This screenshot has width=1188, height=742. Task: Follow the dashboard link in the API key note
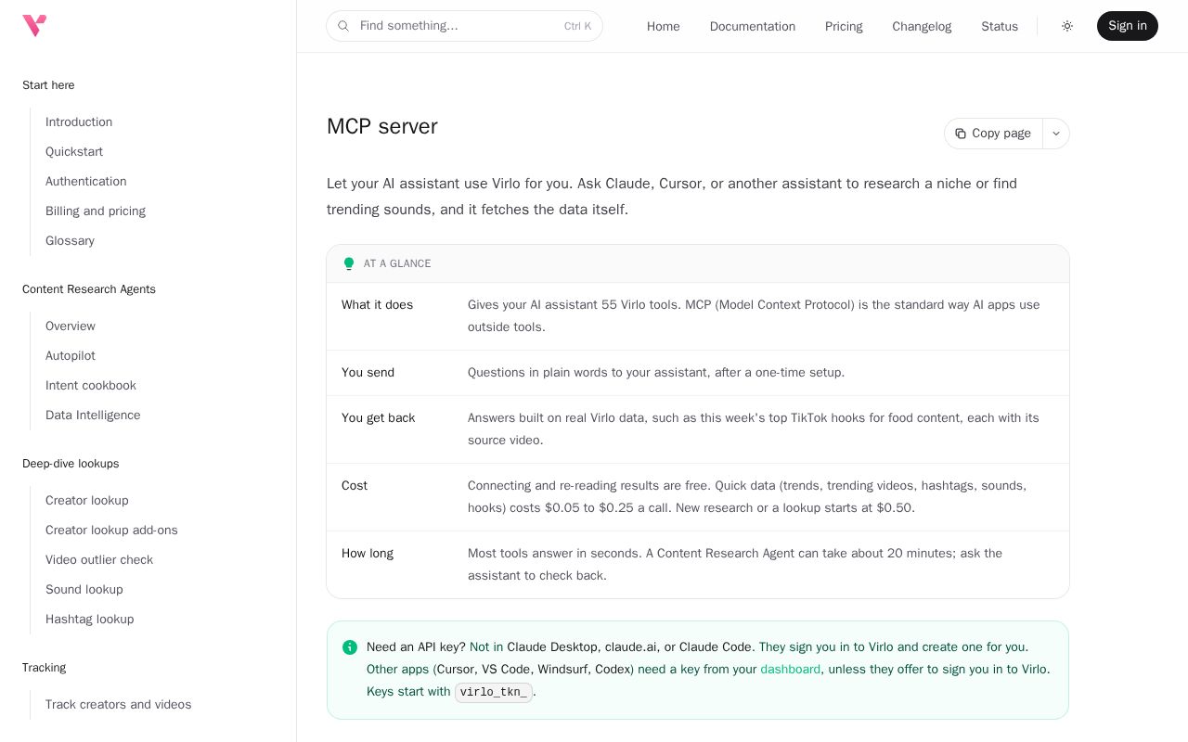pos(791,670)
